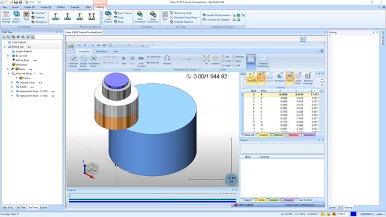Expand the SLOTS feature tree node

(12, 87)
